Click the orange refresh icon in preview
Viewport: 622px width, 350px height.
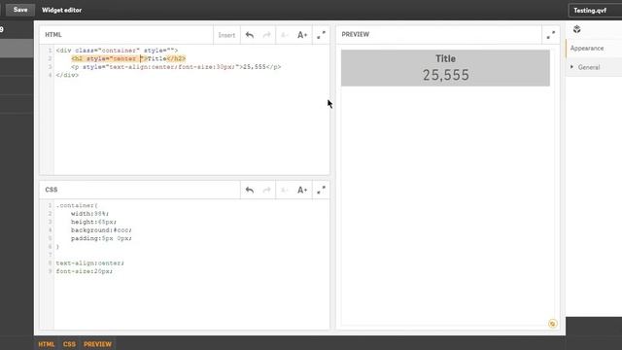point(552,324)
